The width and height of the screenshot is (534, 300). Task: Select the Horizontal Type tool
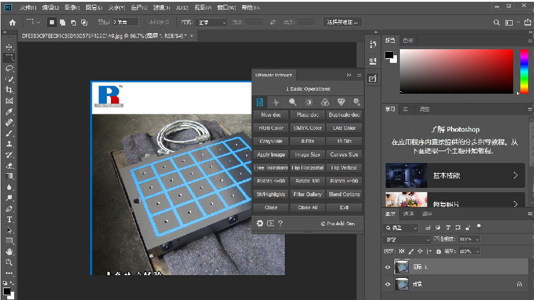coord(9,219)
